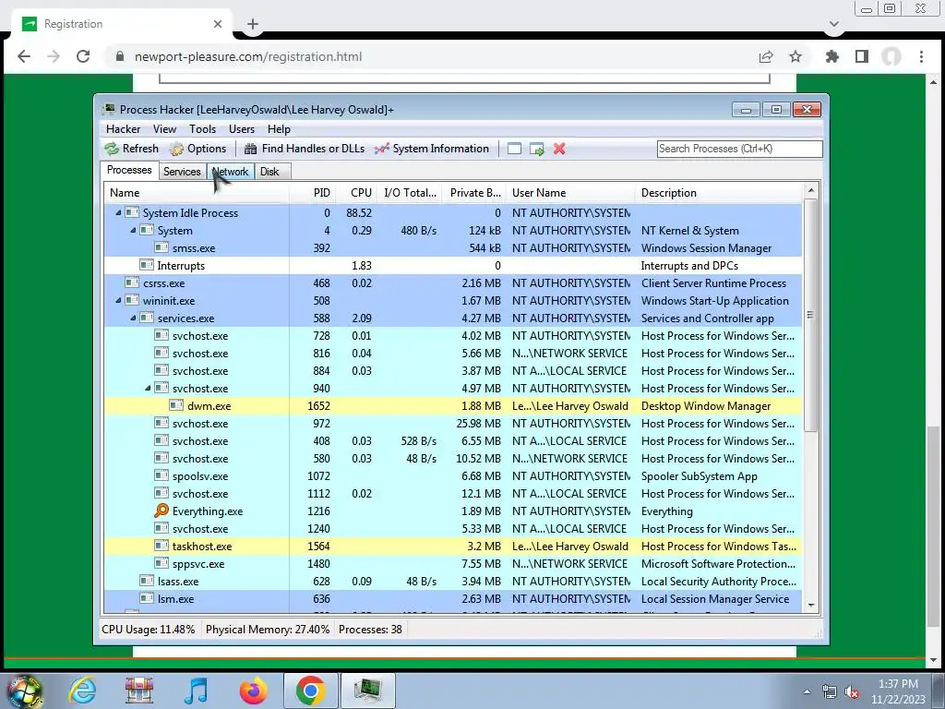Click the find window and thread icon
Viewport: 945px width, 709px height.
536,149
